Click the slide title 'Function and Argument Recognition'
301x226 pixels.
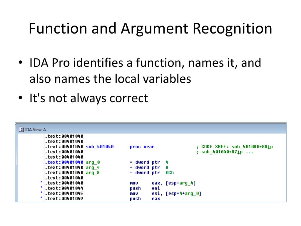(x=150, y=29)
